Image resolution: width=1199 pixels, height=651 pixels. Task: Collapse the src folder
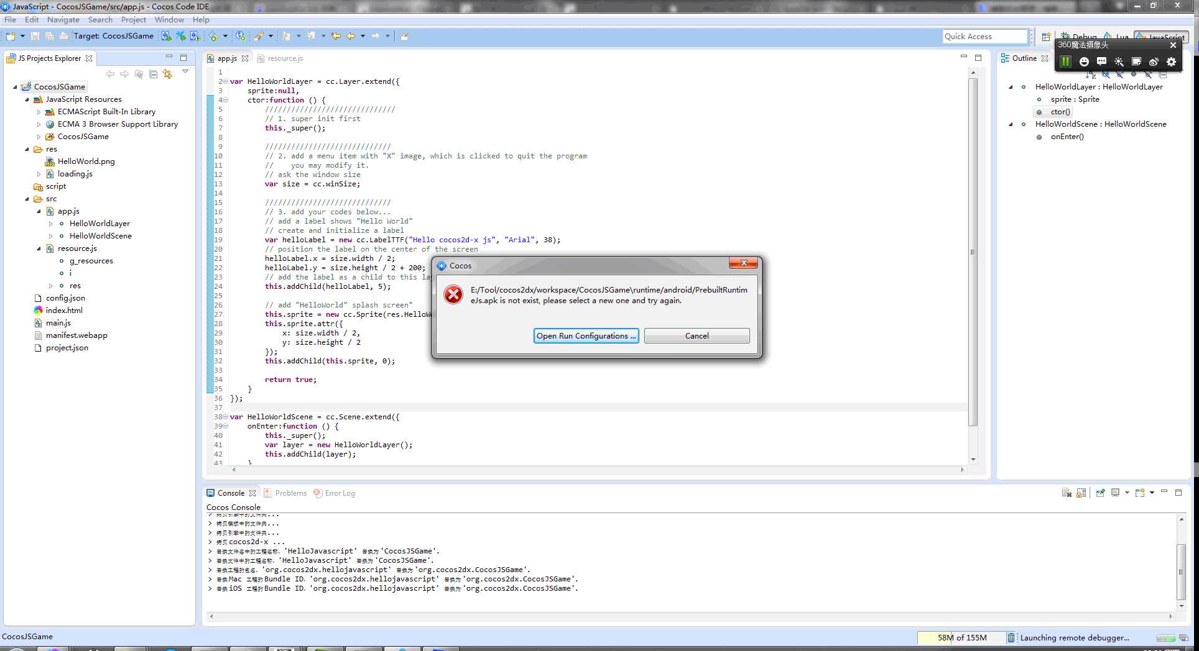point(27,199)
